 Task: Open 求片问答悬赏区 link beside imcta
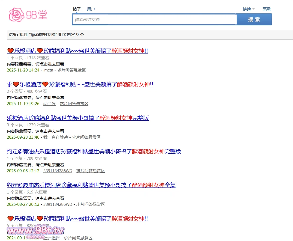71,70
